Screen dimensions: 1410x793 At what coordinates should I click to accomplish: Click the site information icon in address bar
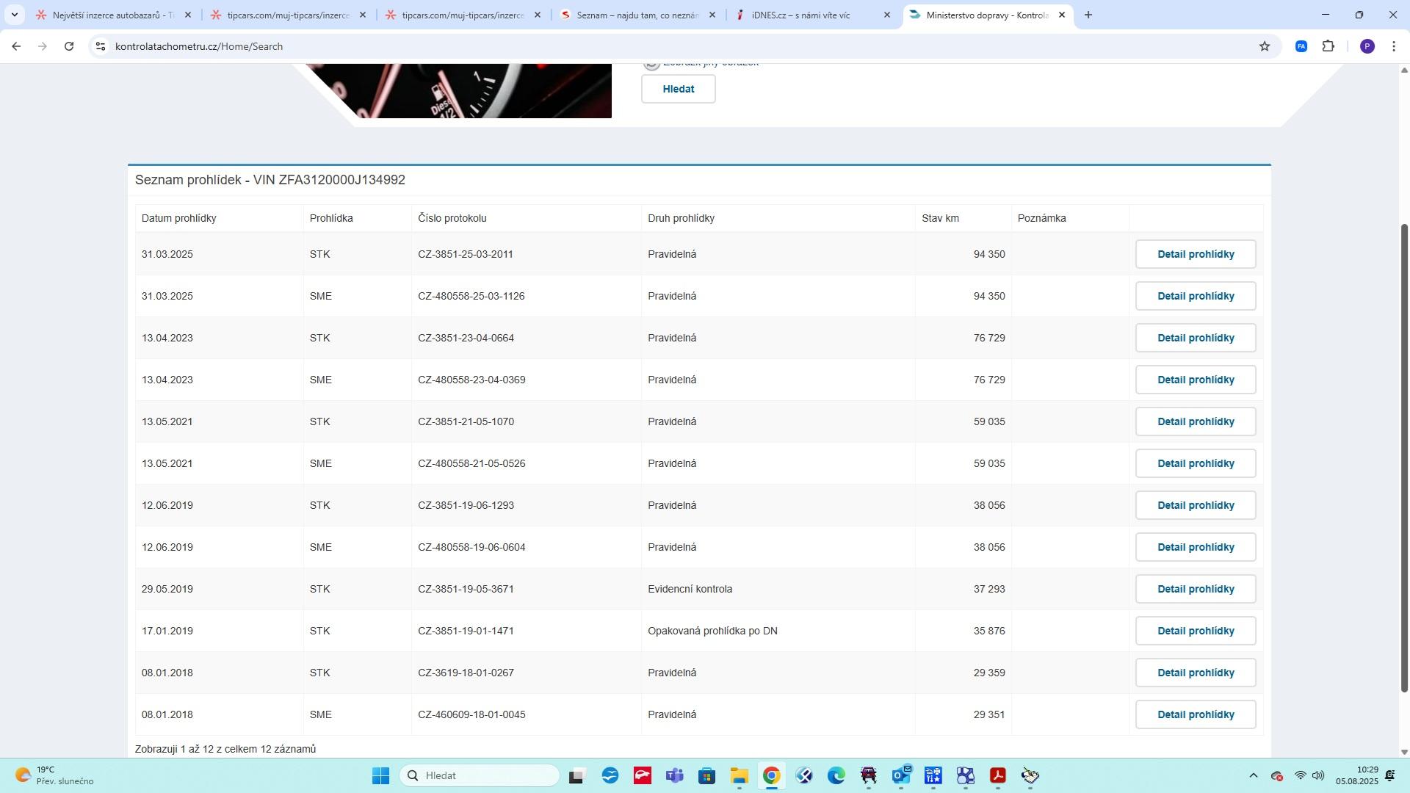[101, 46]
